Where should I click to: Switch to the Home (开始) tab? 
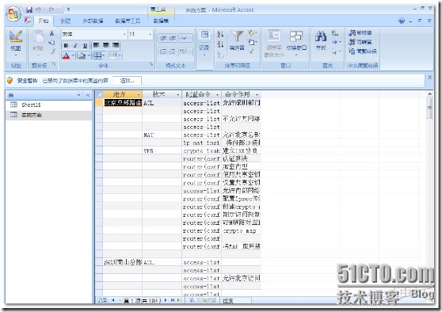tap(44, 21)
